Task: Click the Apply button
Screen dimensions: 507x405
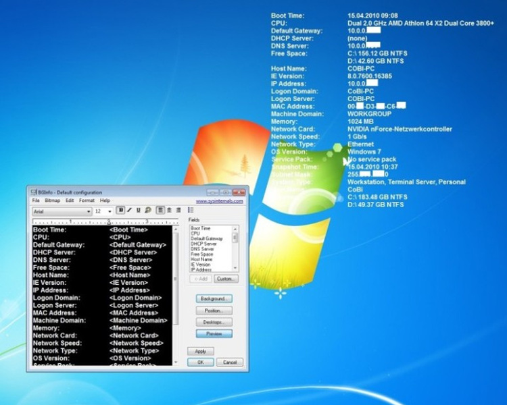Action: click(x=201, y=351)
